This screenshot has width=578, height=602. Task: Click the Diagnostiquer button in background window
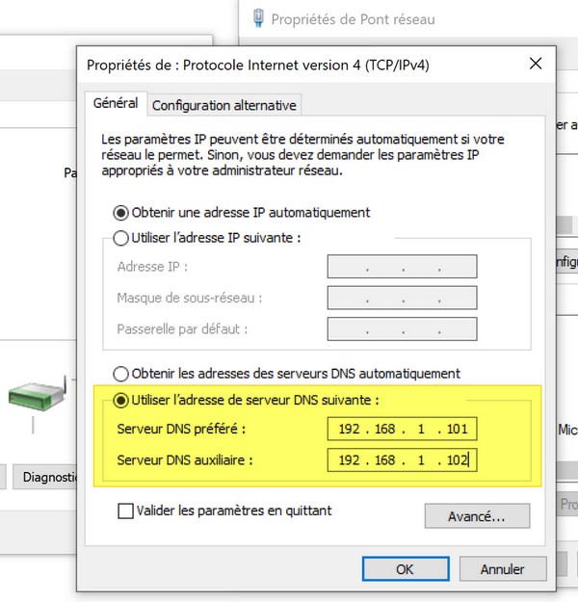(x=45, y=477)
